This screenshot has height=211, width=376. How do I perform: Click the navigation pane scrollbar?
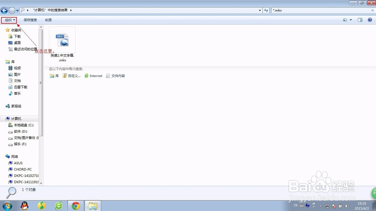tap(41, 83)
